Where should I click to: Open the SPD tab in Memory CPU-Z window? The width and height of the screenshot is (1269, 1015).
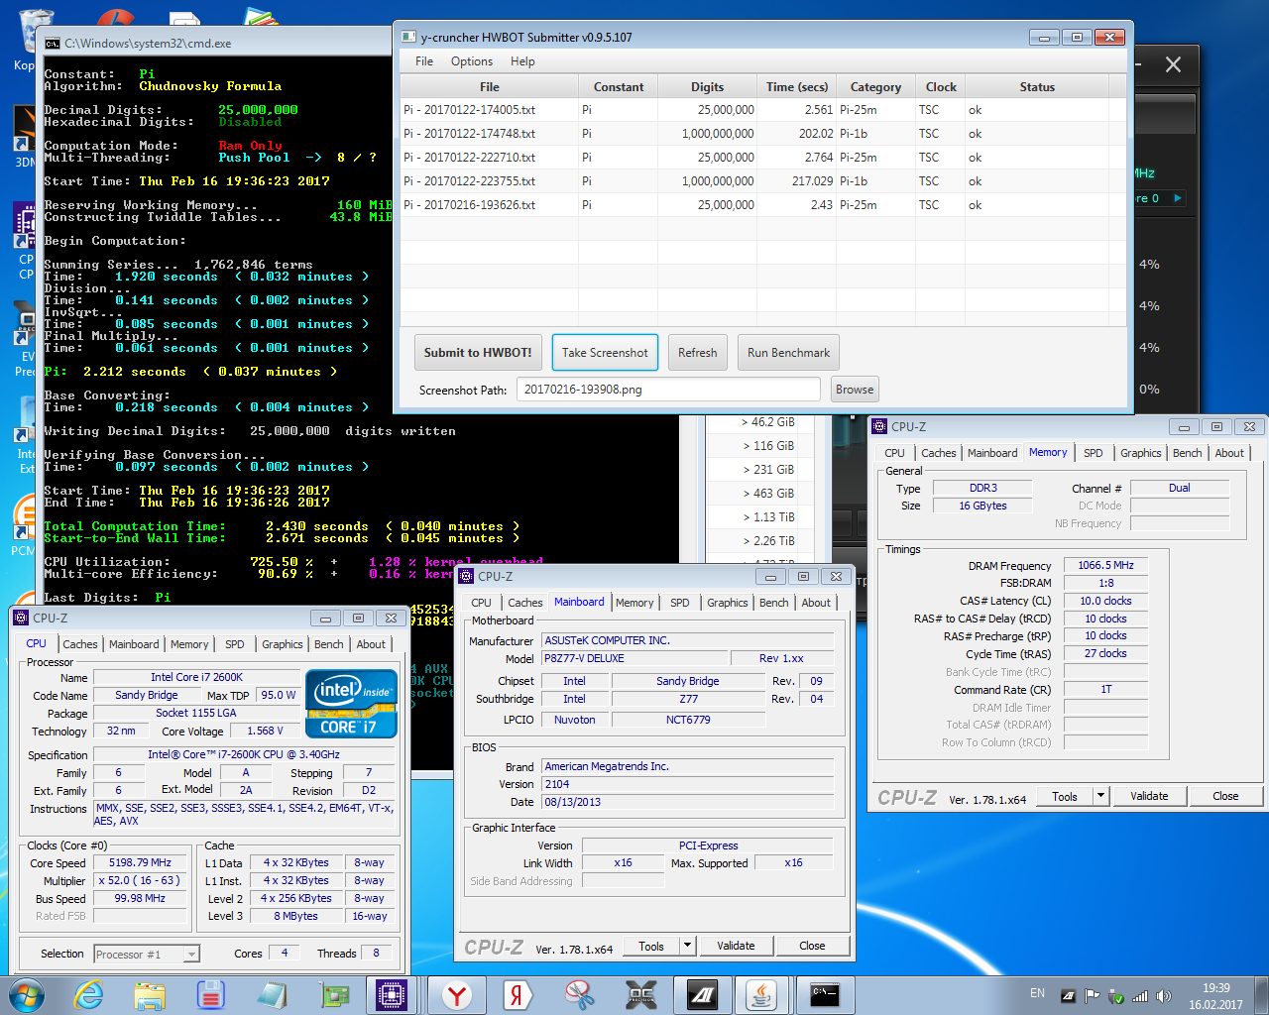point(1093,453)
